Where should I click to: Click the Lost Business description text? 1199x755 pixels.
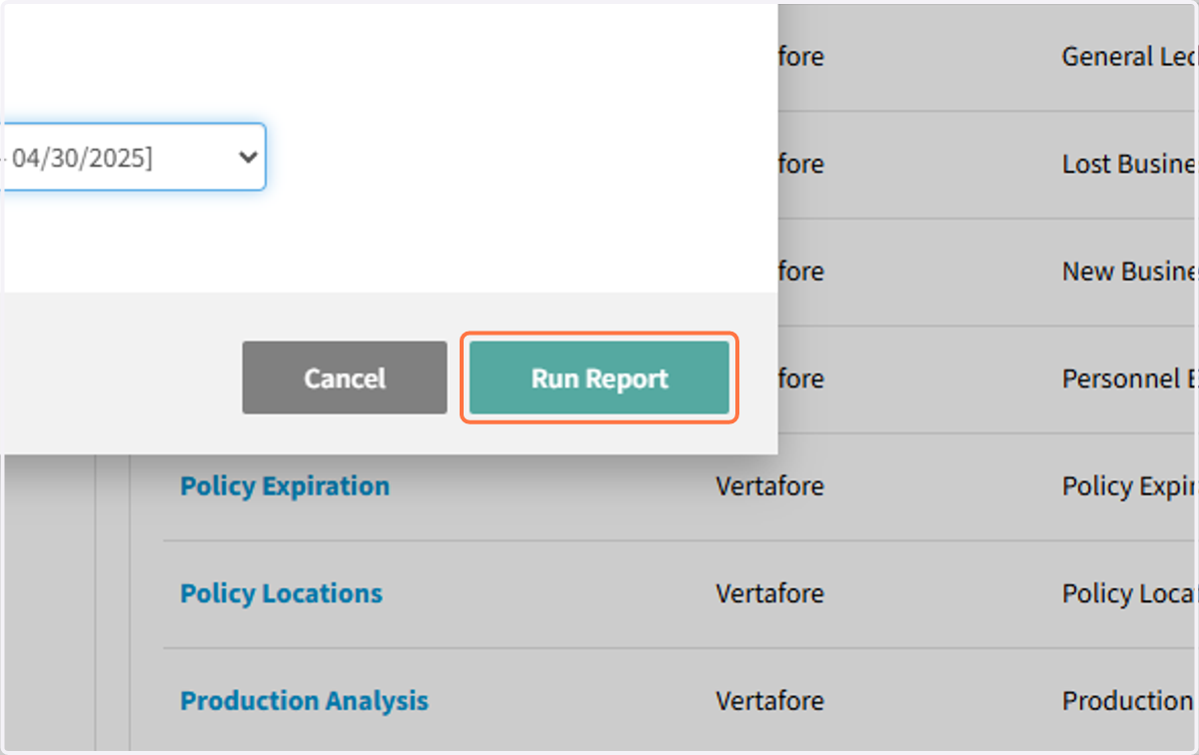[x=1129, y=164]
